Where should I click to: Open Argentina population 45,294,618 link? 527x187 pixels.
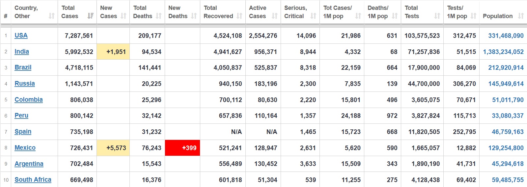pos(508,164)
